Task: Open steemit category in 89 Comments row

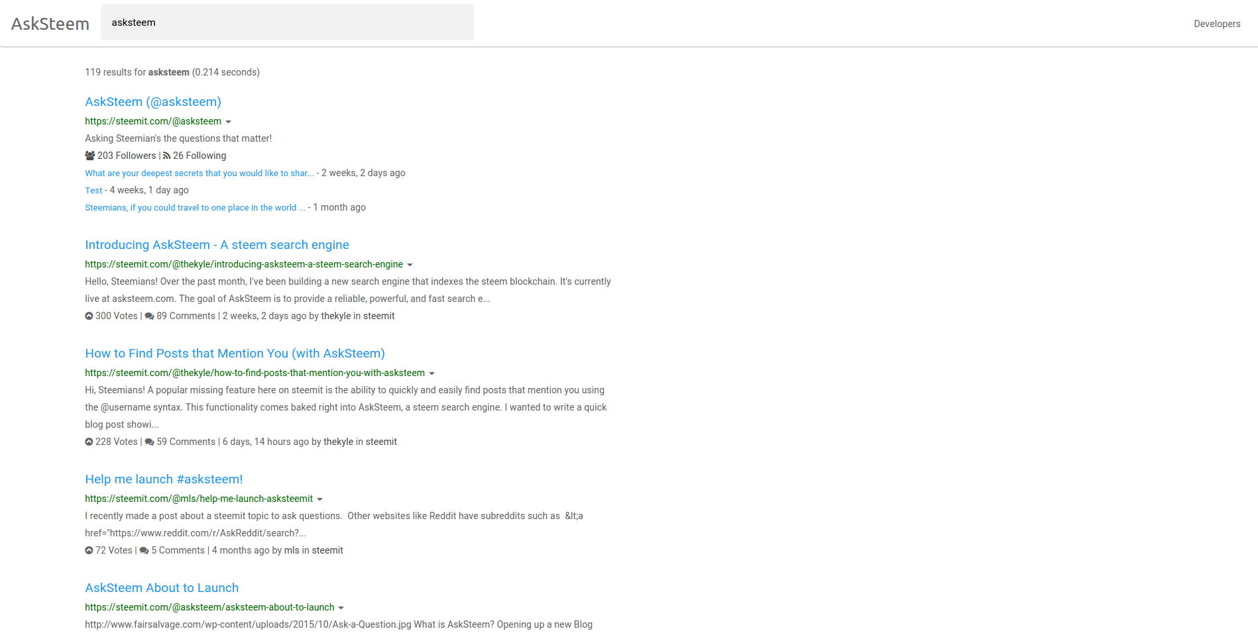Action: point(379,316)
